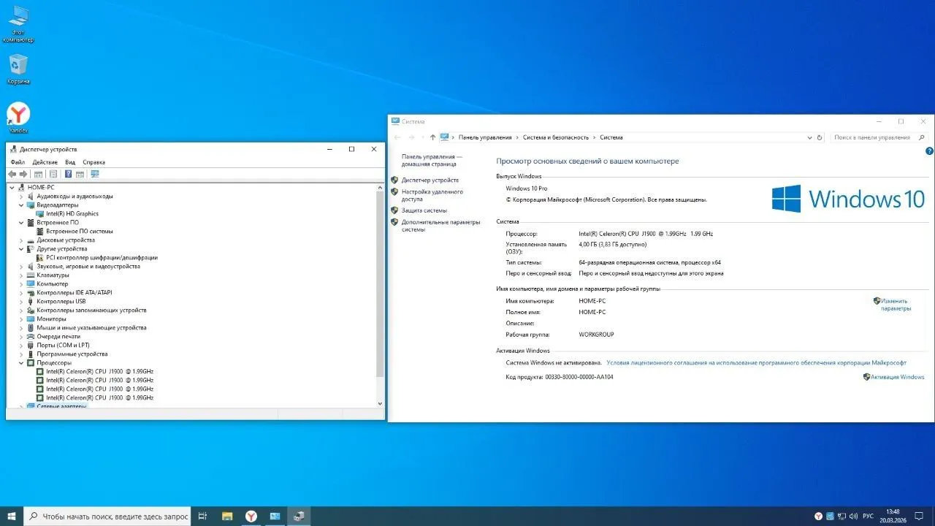935x526 pixels.
Task: Click Панель управления breadcrumb in address bar
Action: [485, 137]
